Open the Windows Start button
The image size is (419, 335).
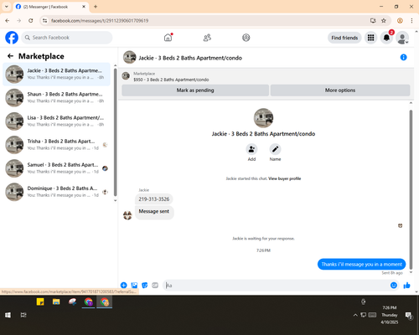[8, 315]
